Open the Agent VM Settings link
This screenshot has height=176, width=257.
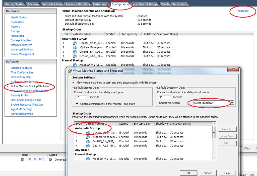(22, 109)
